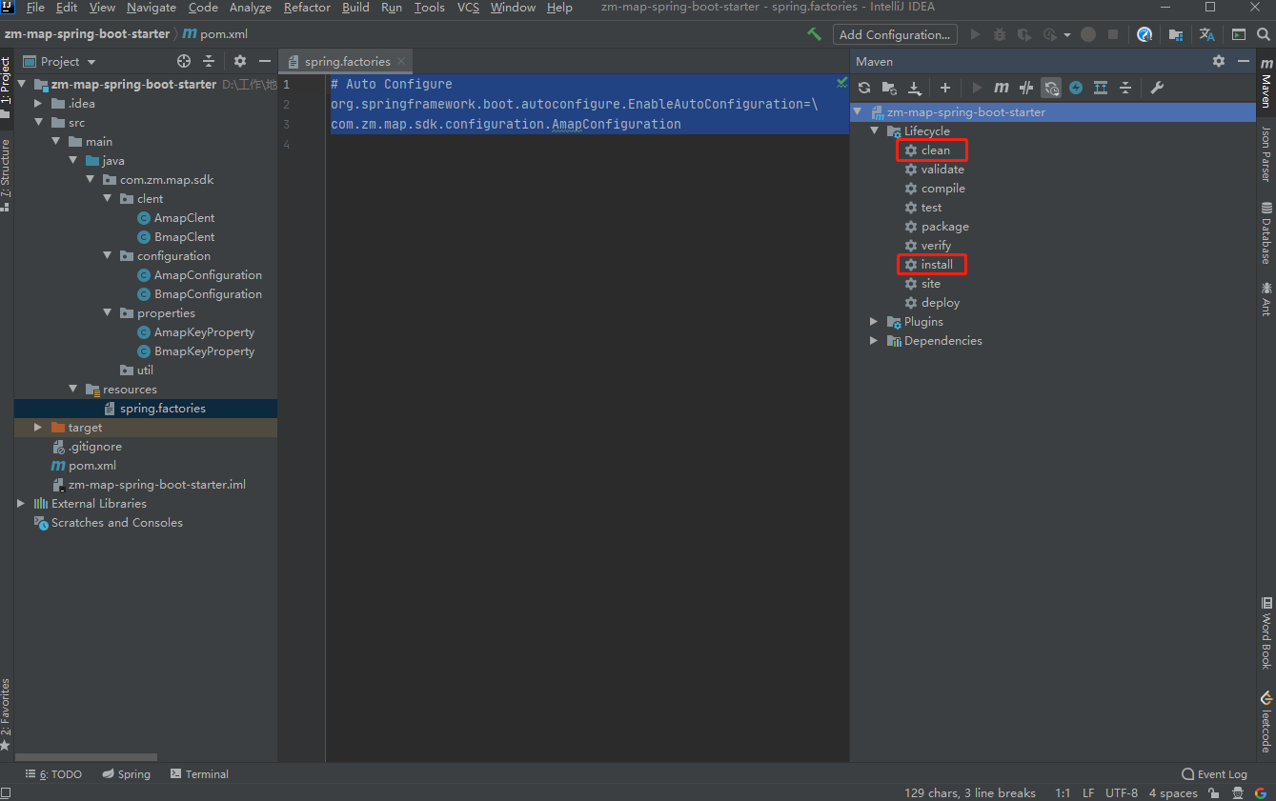The width and height of the screenshot is (1276, 801).
Task: Open the Event Log
Action: pyautogui.click(x=1214, y=774)
